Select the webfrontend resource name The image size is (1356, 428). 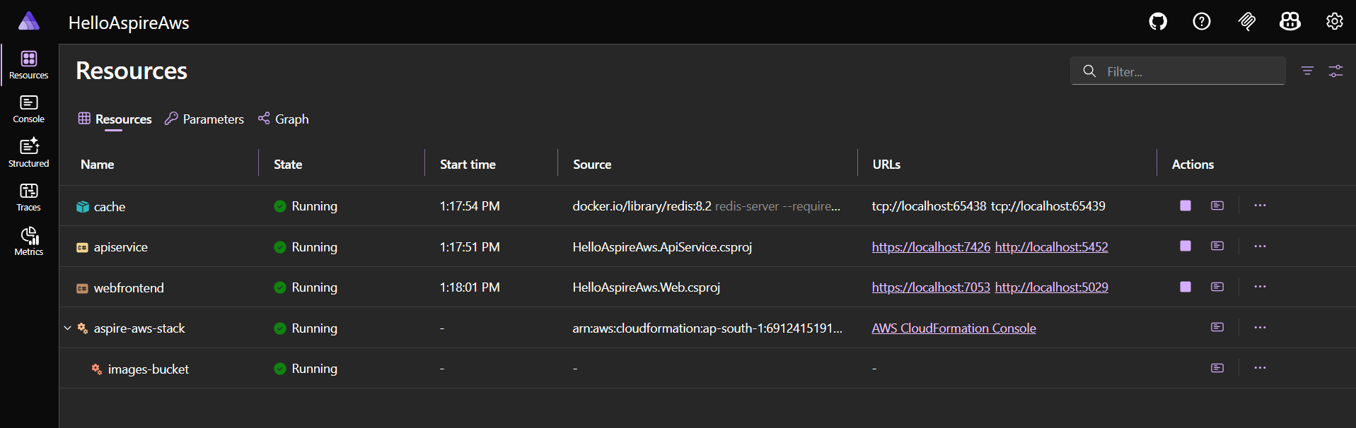pos(129,287)
